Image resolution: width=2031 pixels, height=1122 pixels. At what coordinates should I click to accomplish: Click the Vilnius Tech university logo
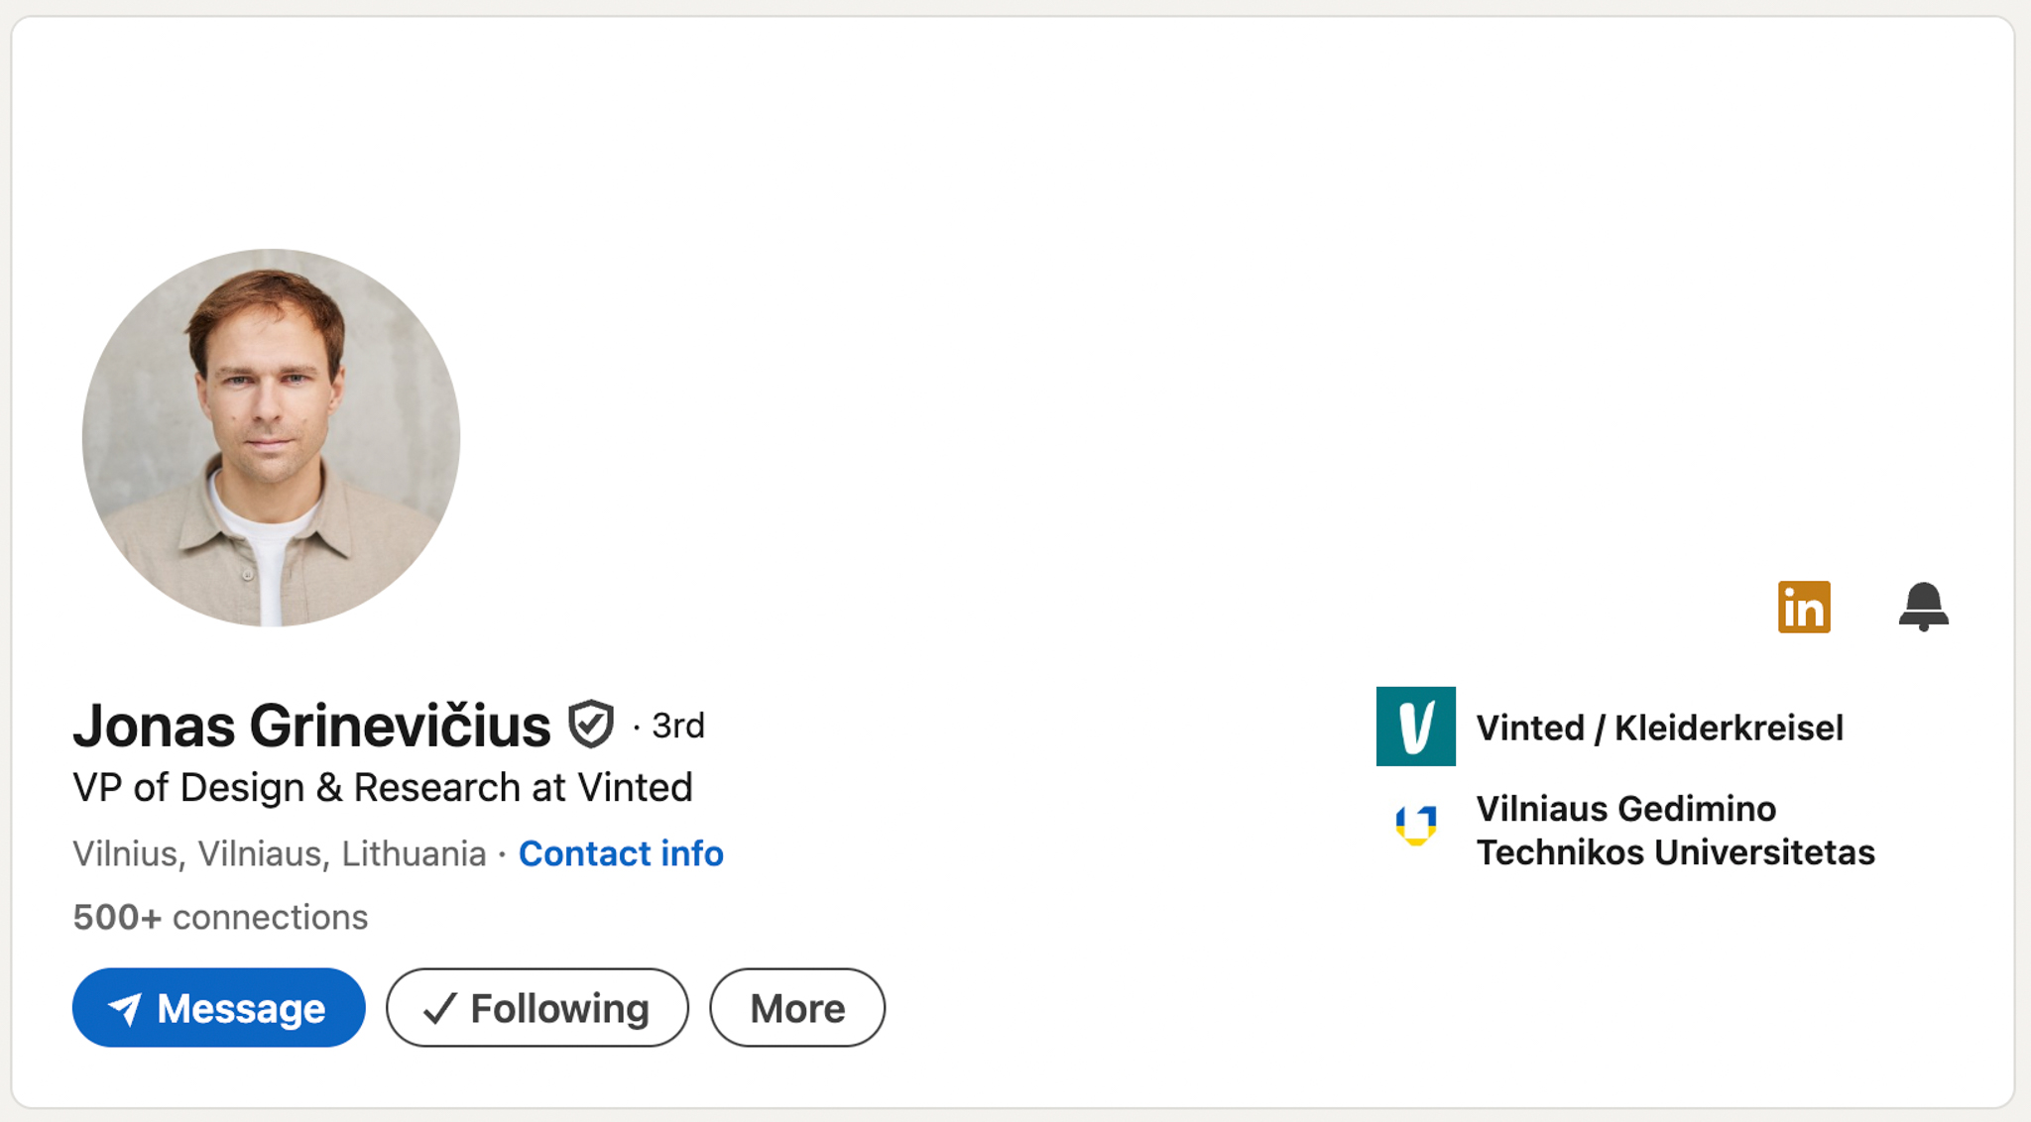(x=1415, y=826)
